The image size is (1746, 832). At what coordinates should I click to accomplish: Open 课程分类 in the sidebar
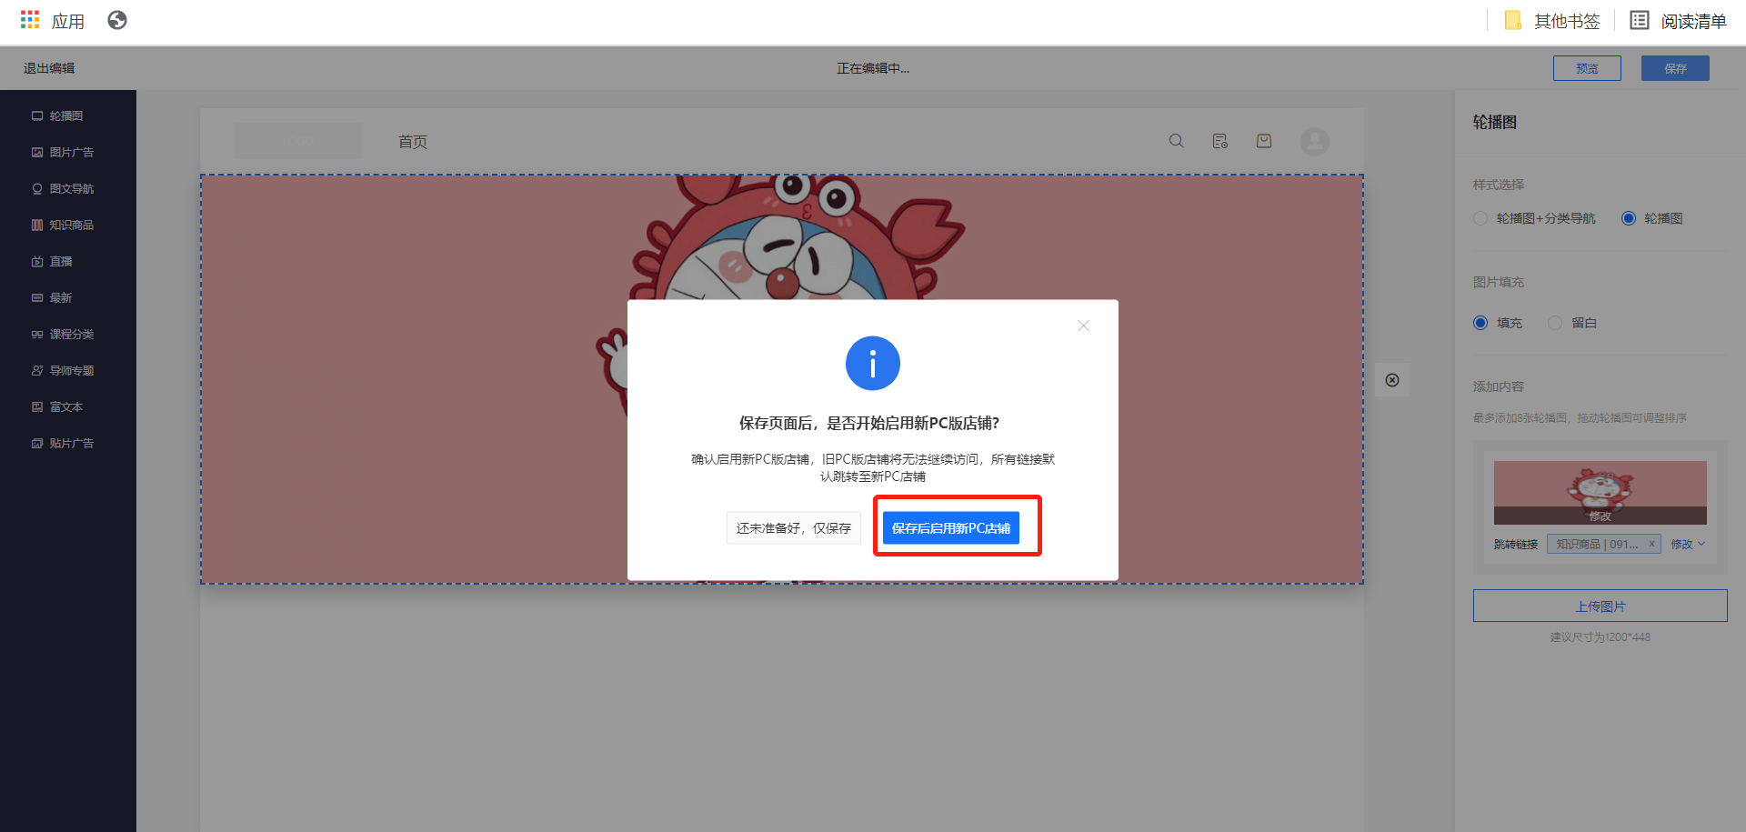pos(63,335)
